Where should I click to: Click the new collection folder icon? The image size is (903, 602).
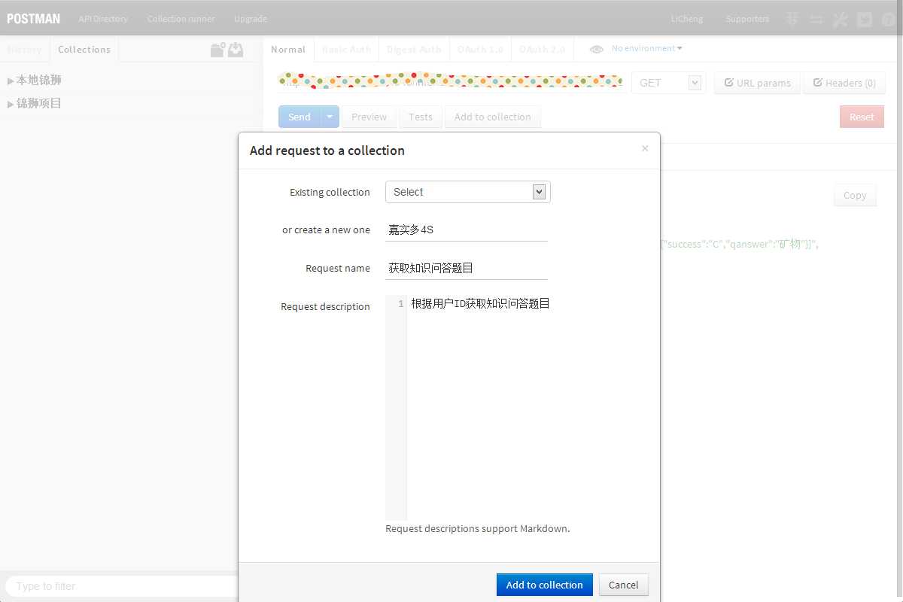coord(217,50)
